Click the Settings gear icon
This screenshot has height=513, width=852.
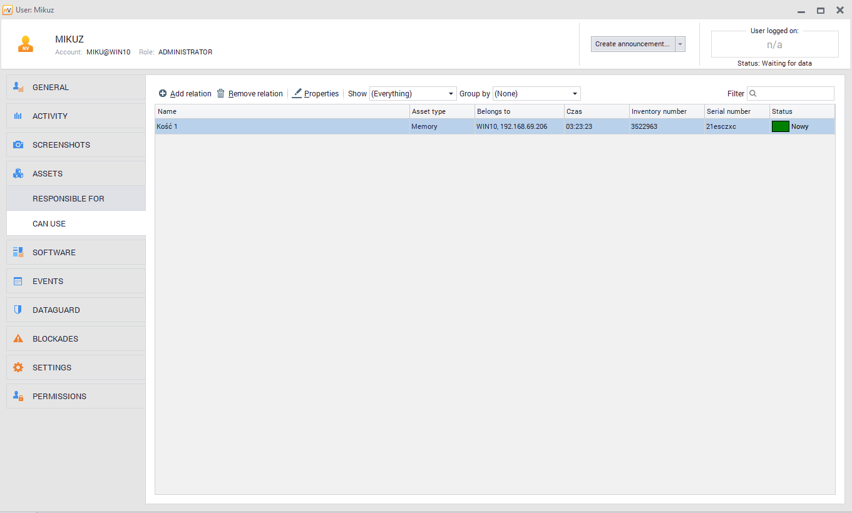click(18, 368)
